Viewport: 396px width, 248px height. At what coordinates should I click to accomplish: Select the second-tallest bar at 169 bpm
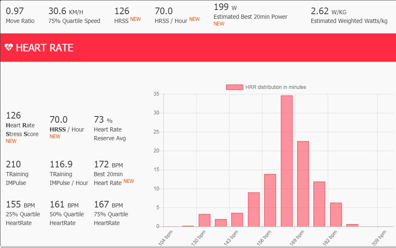(x=303, y=184)
